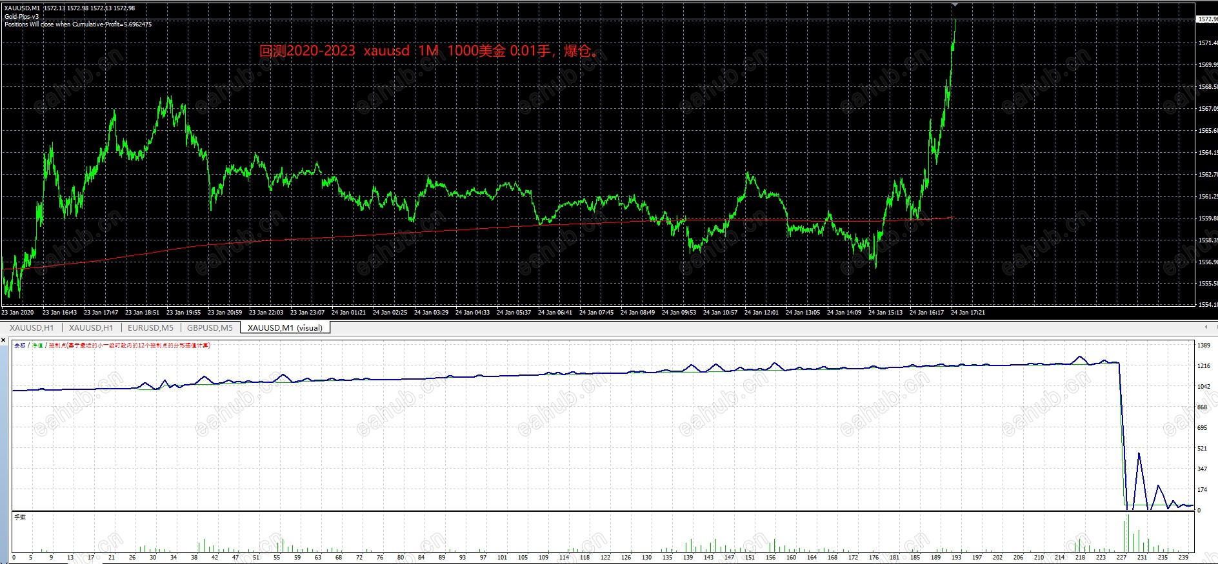1218x564 pixels.
Task: Click the 868 balance axis value
Action: coord(1203,407)
